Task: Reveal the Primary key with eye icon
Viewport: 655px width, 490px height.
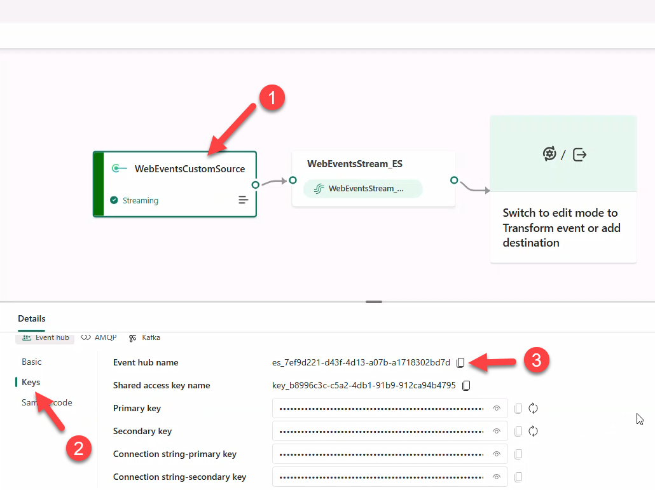Action: (x=497, y=409)
